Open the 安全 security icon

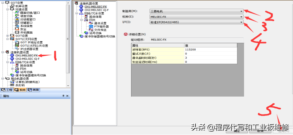[x=17, y=29]
